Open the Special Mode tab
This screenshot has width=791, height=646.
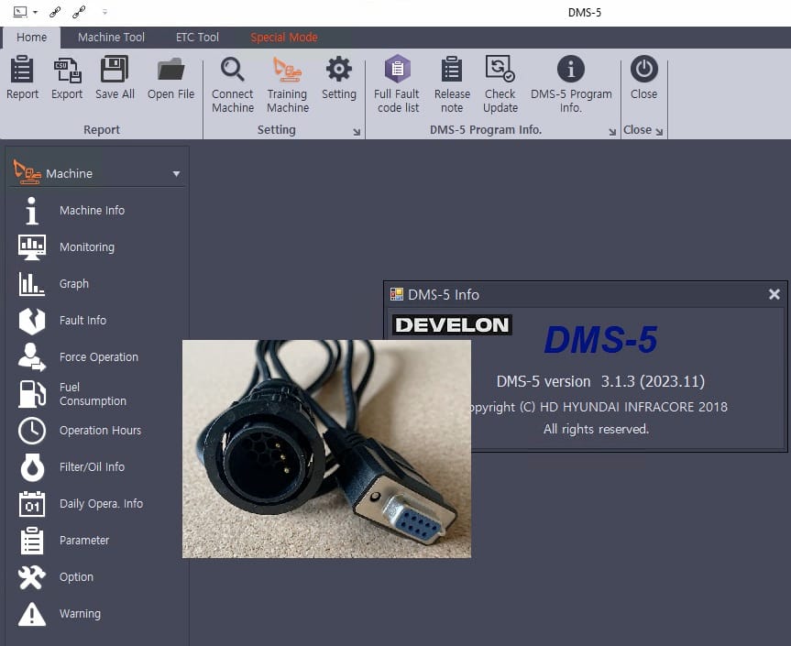pos(283,37)
